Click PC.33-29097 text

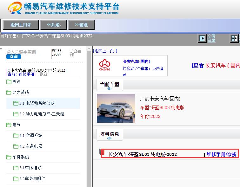tap(57, 52)
